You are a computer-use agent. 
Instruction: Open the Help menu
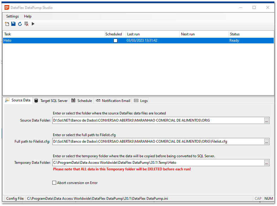point(28,16)
